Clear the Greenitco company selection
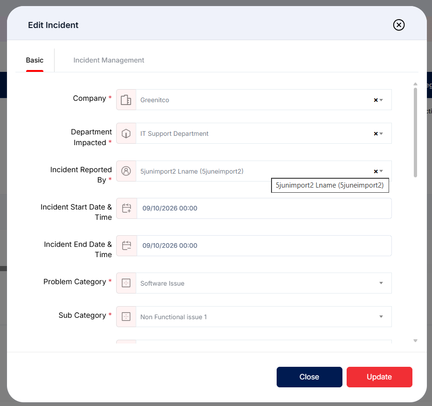Viewport: 432px width, 406px height. click(x=376, y=100)
